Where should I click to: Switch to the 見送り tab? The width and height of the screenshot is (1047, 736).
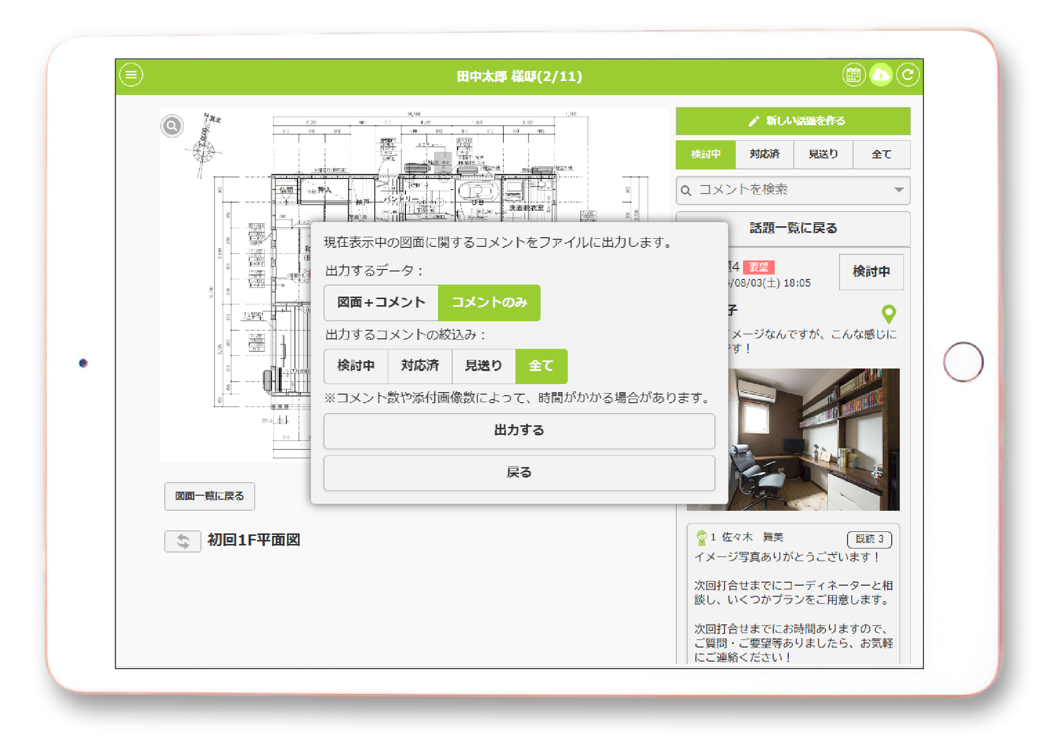coord(823,154)
